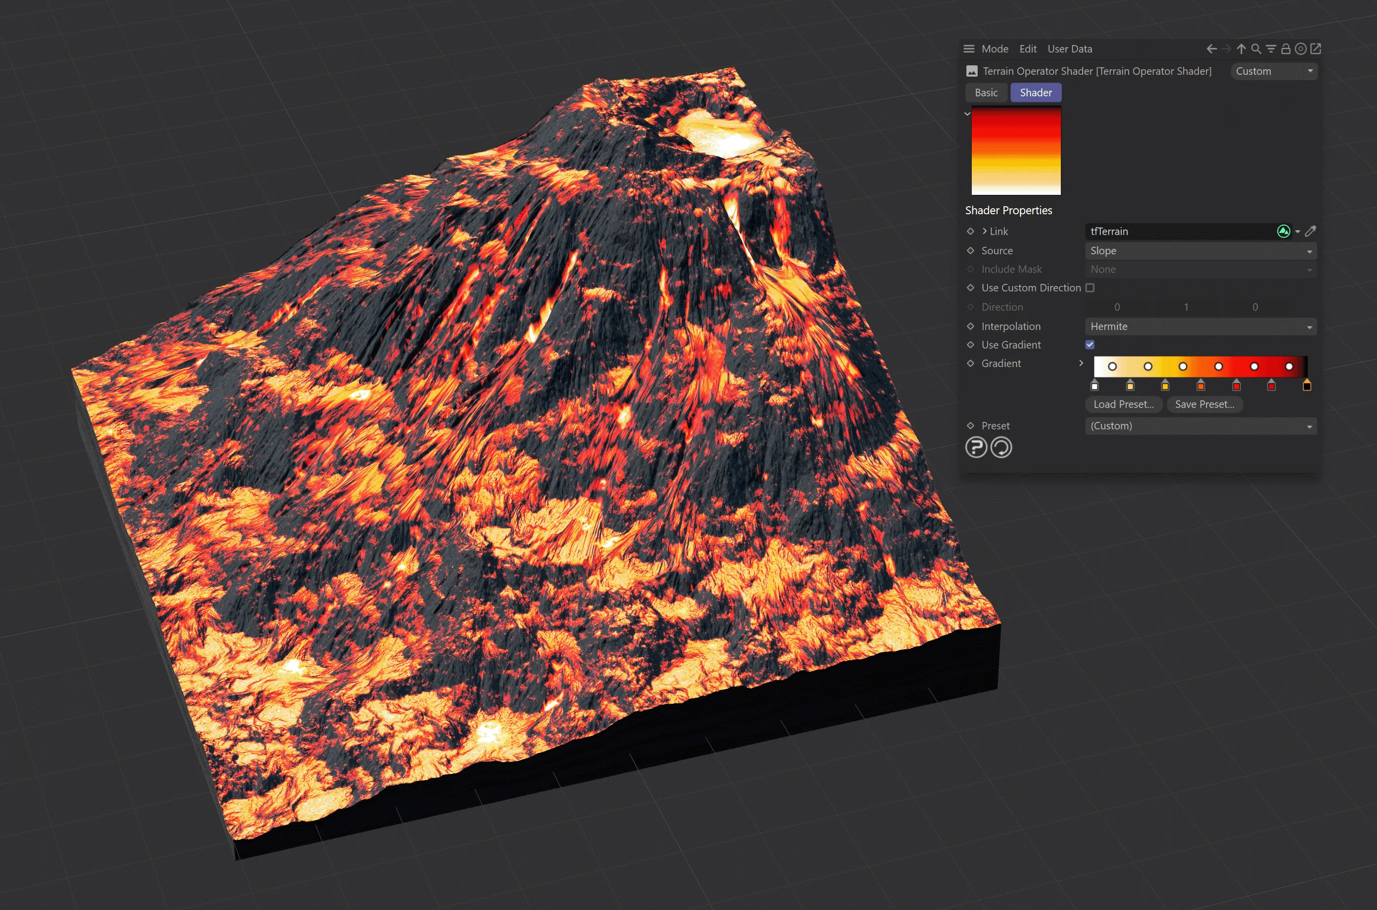Open the Edit menu
The width and height of the screenshot is (1377, 910).
(x=1028, y=49)
